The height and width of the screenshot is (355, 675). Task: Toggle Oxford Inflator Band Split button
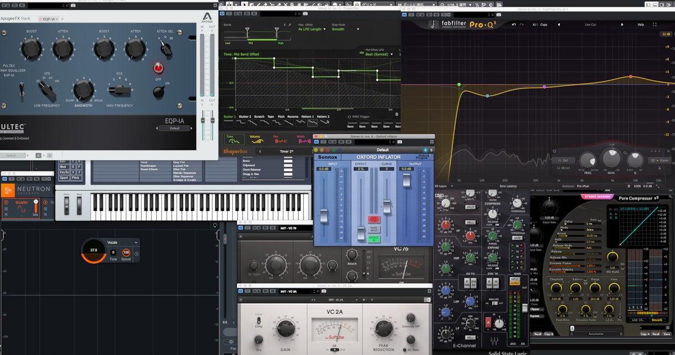(x=374, y=229)
